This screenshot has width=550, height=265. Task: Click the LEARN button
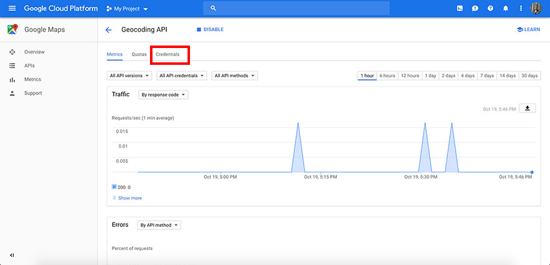click(x=529, y=30)
